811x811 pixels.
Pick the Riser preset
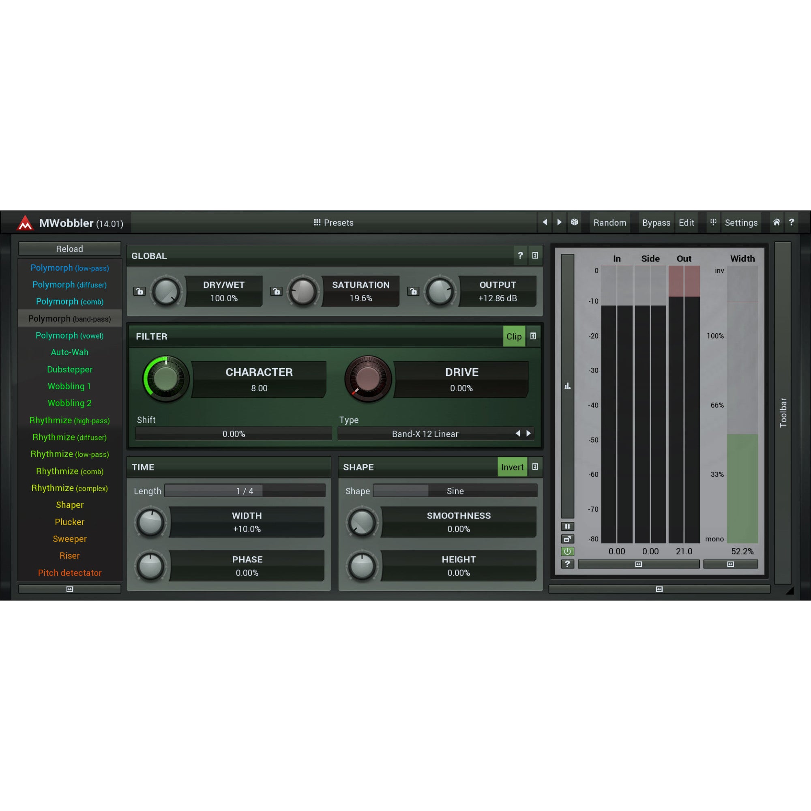click(70, 556)
